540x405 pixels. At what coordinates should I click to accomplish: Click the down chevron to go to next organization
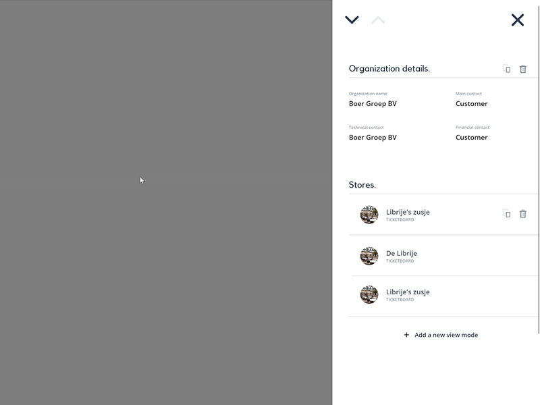pyautogui.click(x=352, y=20)
